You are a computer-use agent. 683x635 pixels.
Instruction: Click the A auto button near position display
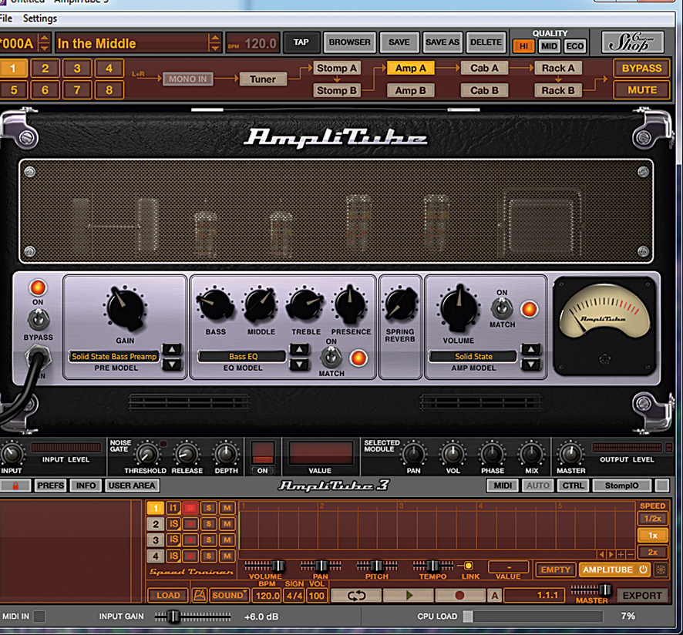click(x=494, y=596)
